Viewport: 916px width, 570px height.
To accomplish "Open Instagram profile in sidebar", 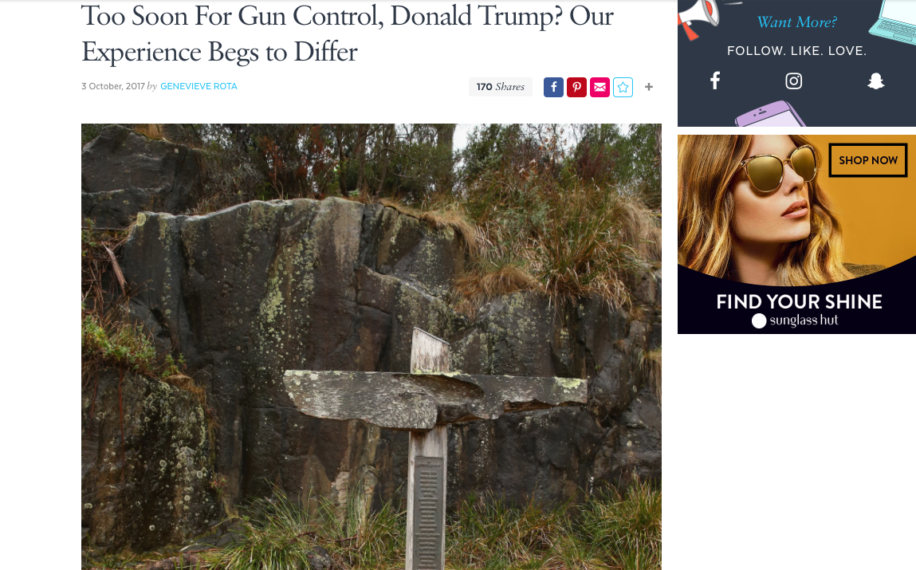I will pos(793,81).
